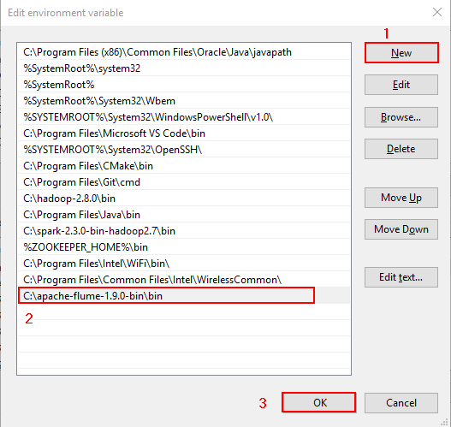
Task: Move the selected entry down
Action: (401, 229)
